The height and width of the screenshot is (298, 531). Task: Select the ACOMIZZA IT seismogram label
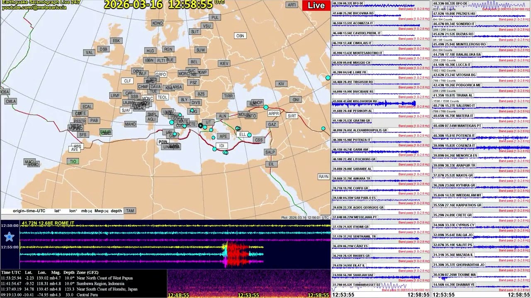(353, 23)
